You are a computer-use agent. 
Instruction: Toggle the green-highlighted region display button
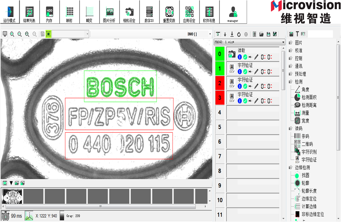click(x=48, y=34)
